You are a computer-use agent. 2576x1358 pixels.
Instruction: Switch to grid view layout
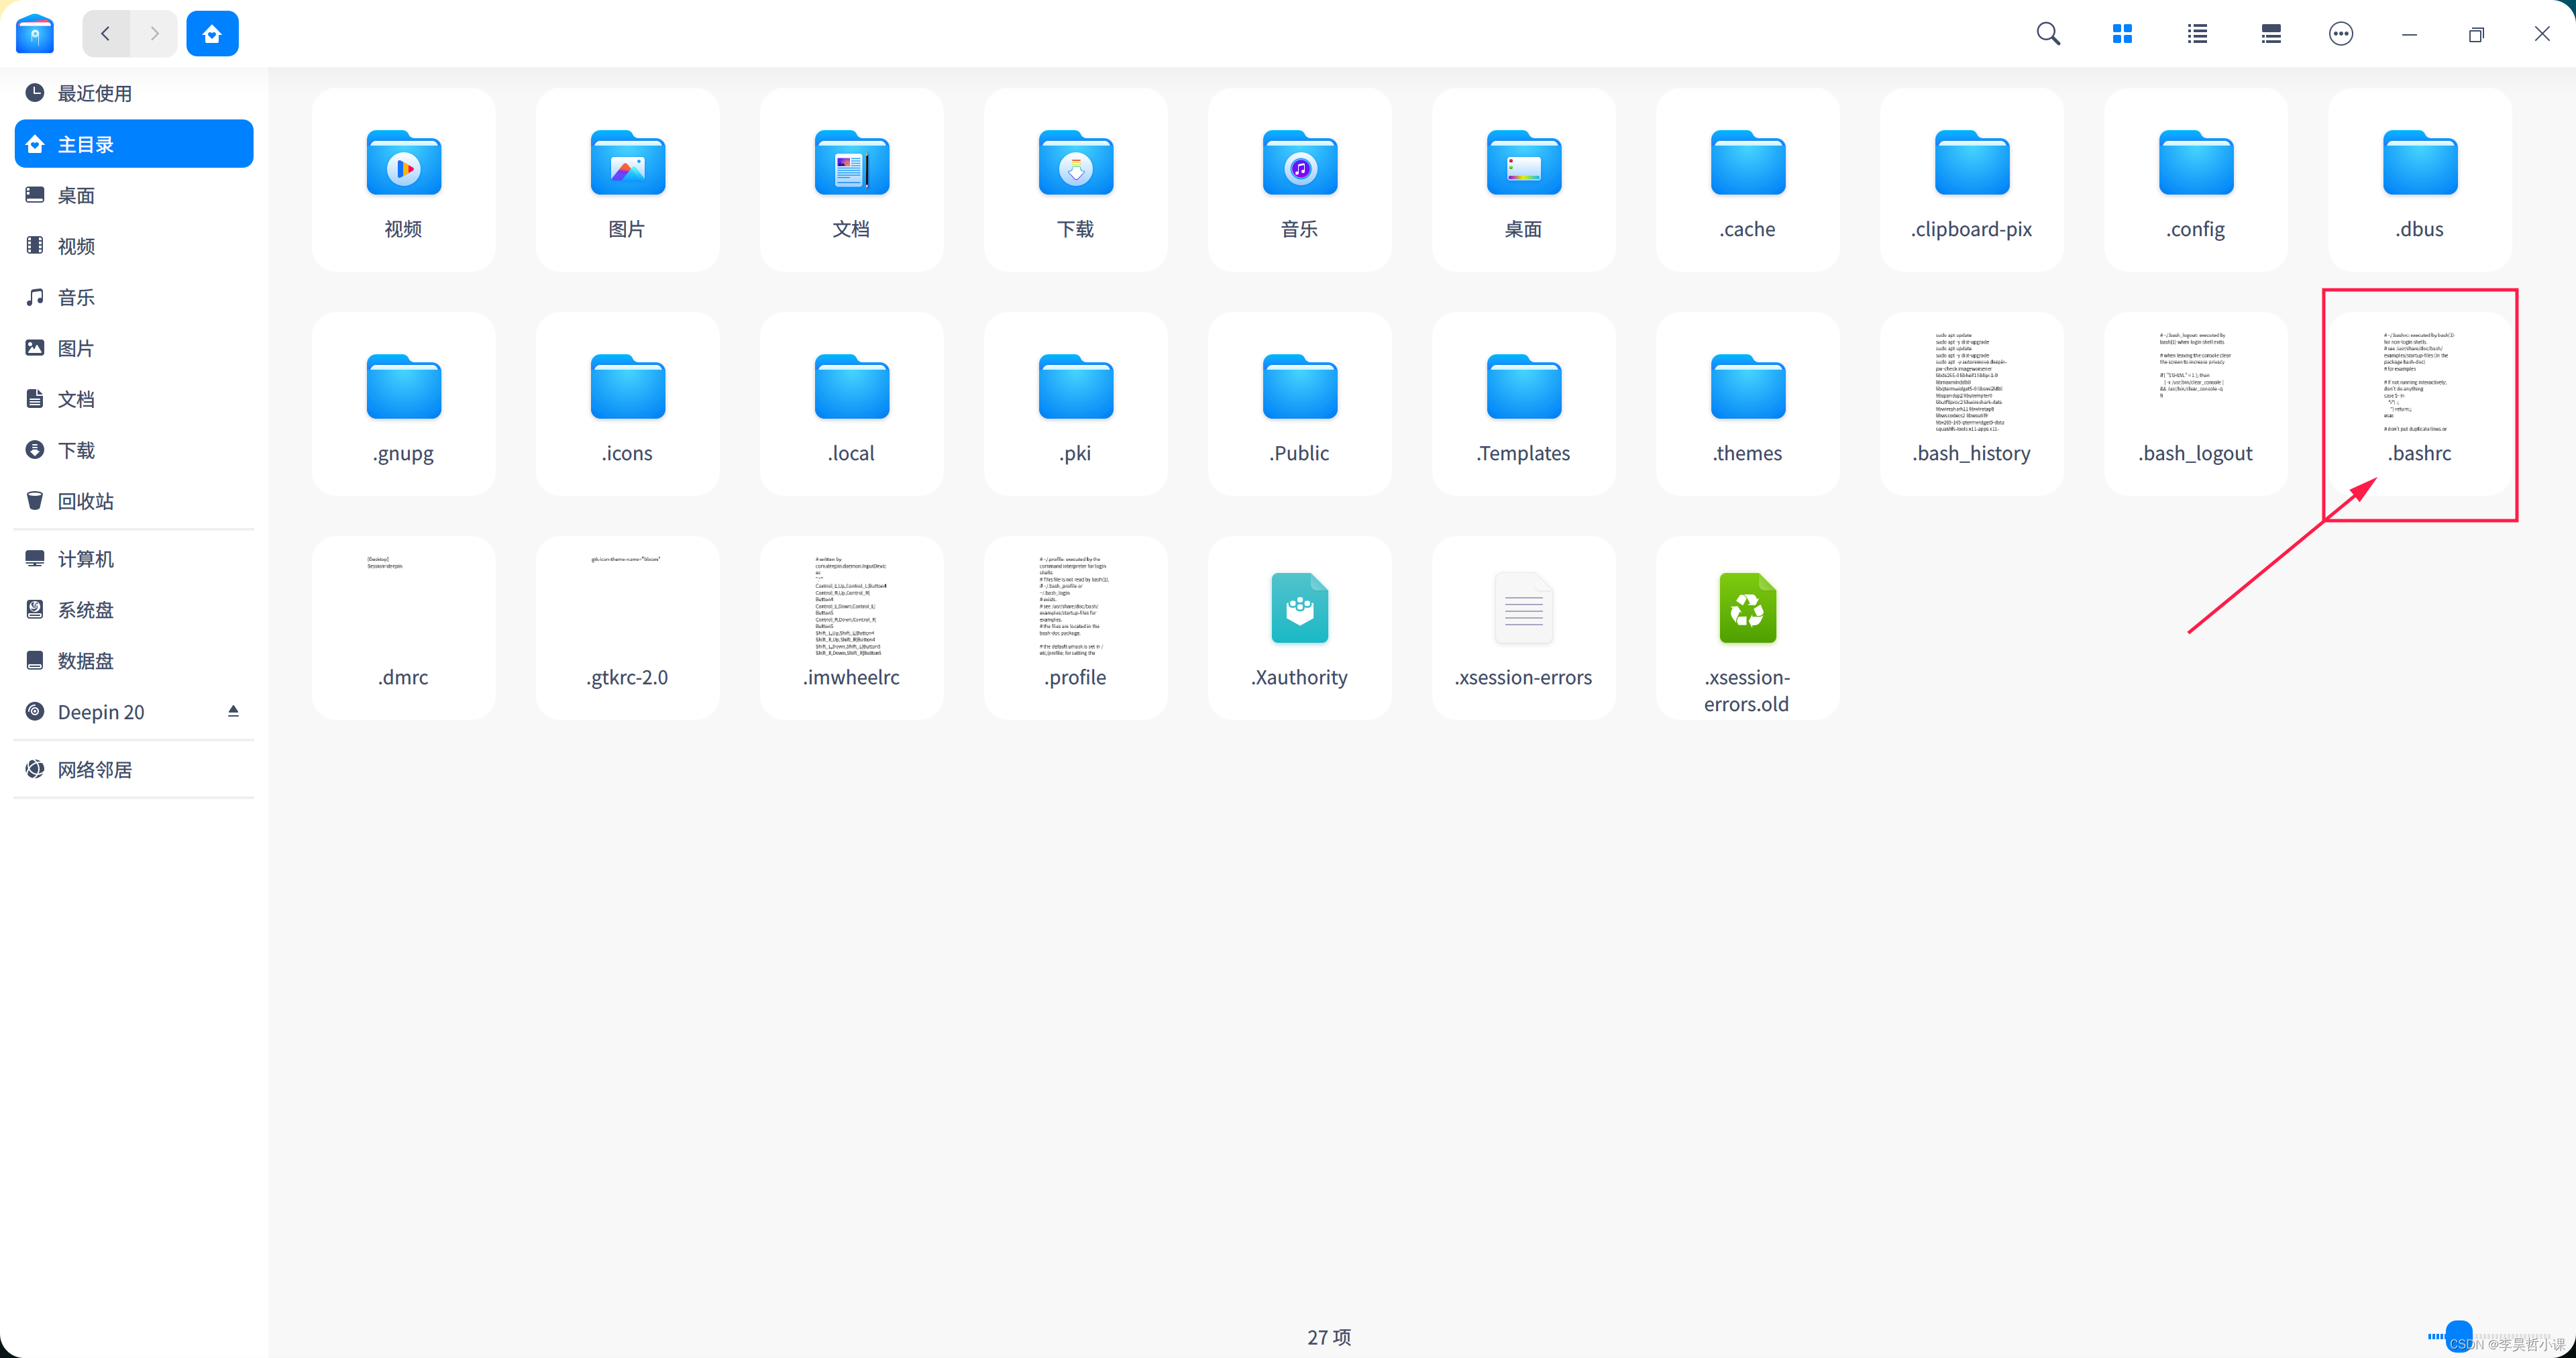point(2121,32)
